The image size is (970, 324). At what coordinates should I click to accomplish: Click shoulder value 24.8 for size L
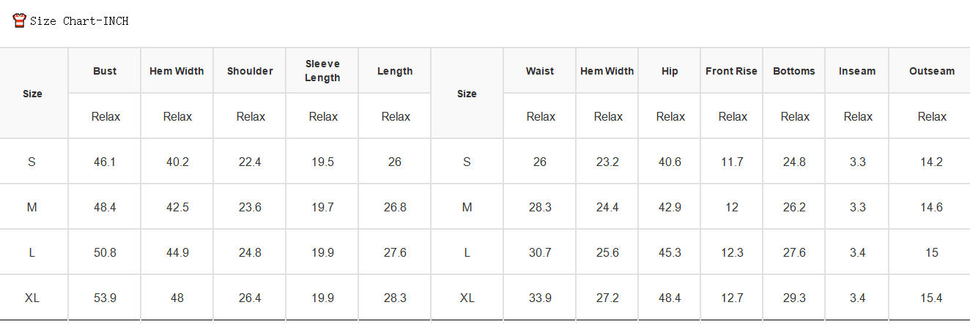(250, 252)
